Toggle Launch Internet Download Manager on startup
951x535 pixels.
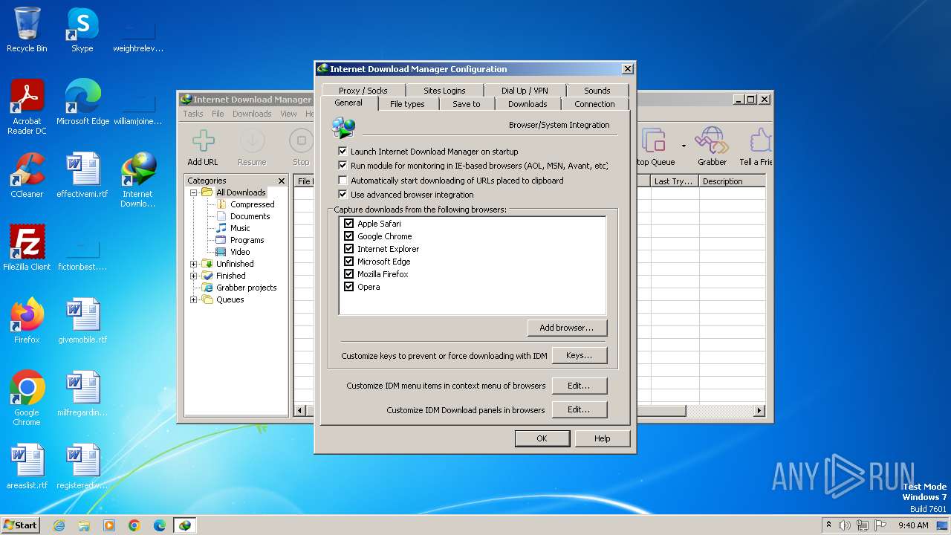point(343,152)
